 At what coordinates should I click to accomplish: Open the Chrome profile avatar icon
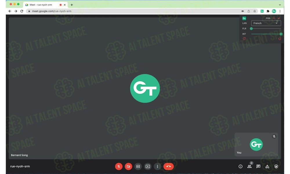pyautogui.click(x=274, y=11)
